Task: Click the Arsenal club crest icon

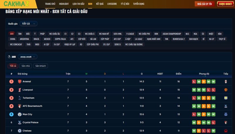Action: pos(20,82)
